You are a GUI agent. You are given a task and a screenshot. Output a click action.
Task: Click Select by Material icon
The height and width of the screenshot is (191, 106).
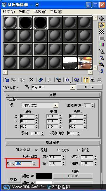pyautogui.click(x=101, y=65)
